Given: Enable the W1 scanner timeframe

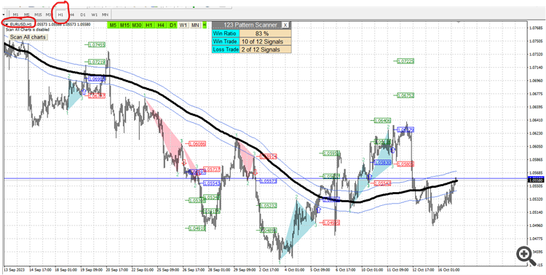Looking at the screenshot, I should (x=183, y=25).
